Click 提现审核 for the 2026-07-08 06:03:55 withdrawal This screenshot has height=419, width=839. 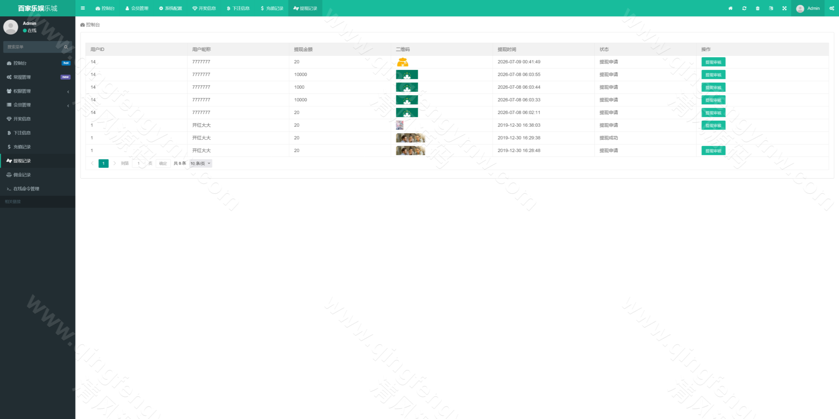pyautogui.click(x=713, y=75)
